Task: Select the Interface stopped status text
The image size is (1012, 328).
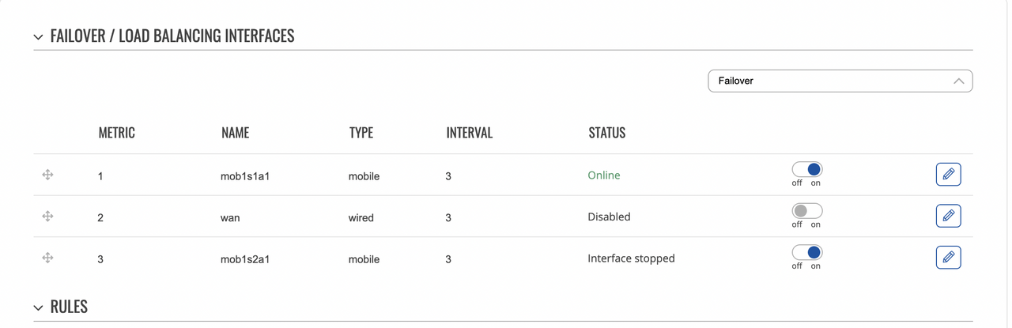Action: [x=631, y=258]
